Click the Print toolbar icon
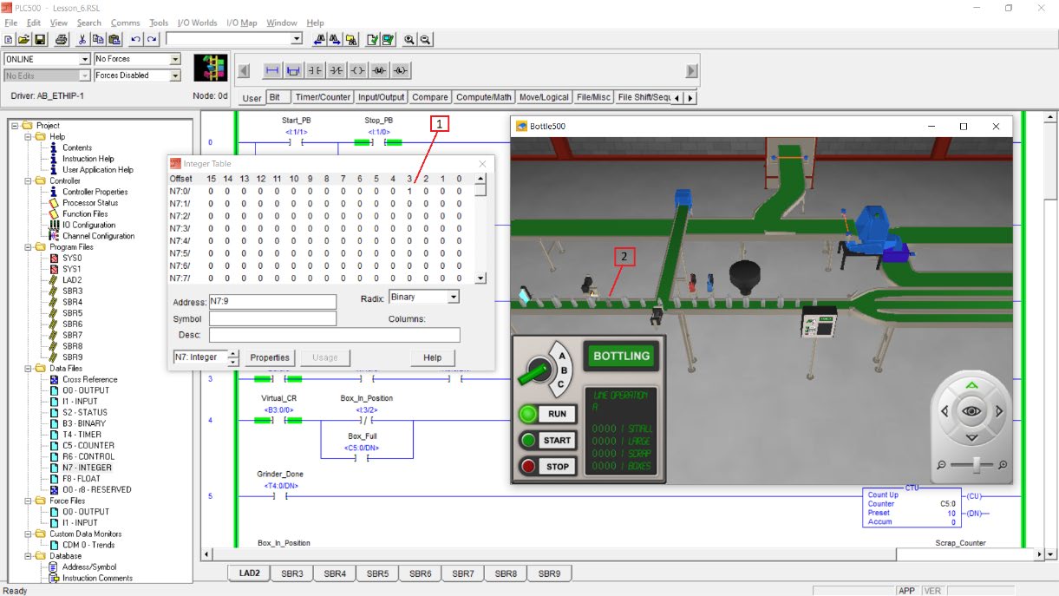 pos(62,39)
